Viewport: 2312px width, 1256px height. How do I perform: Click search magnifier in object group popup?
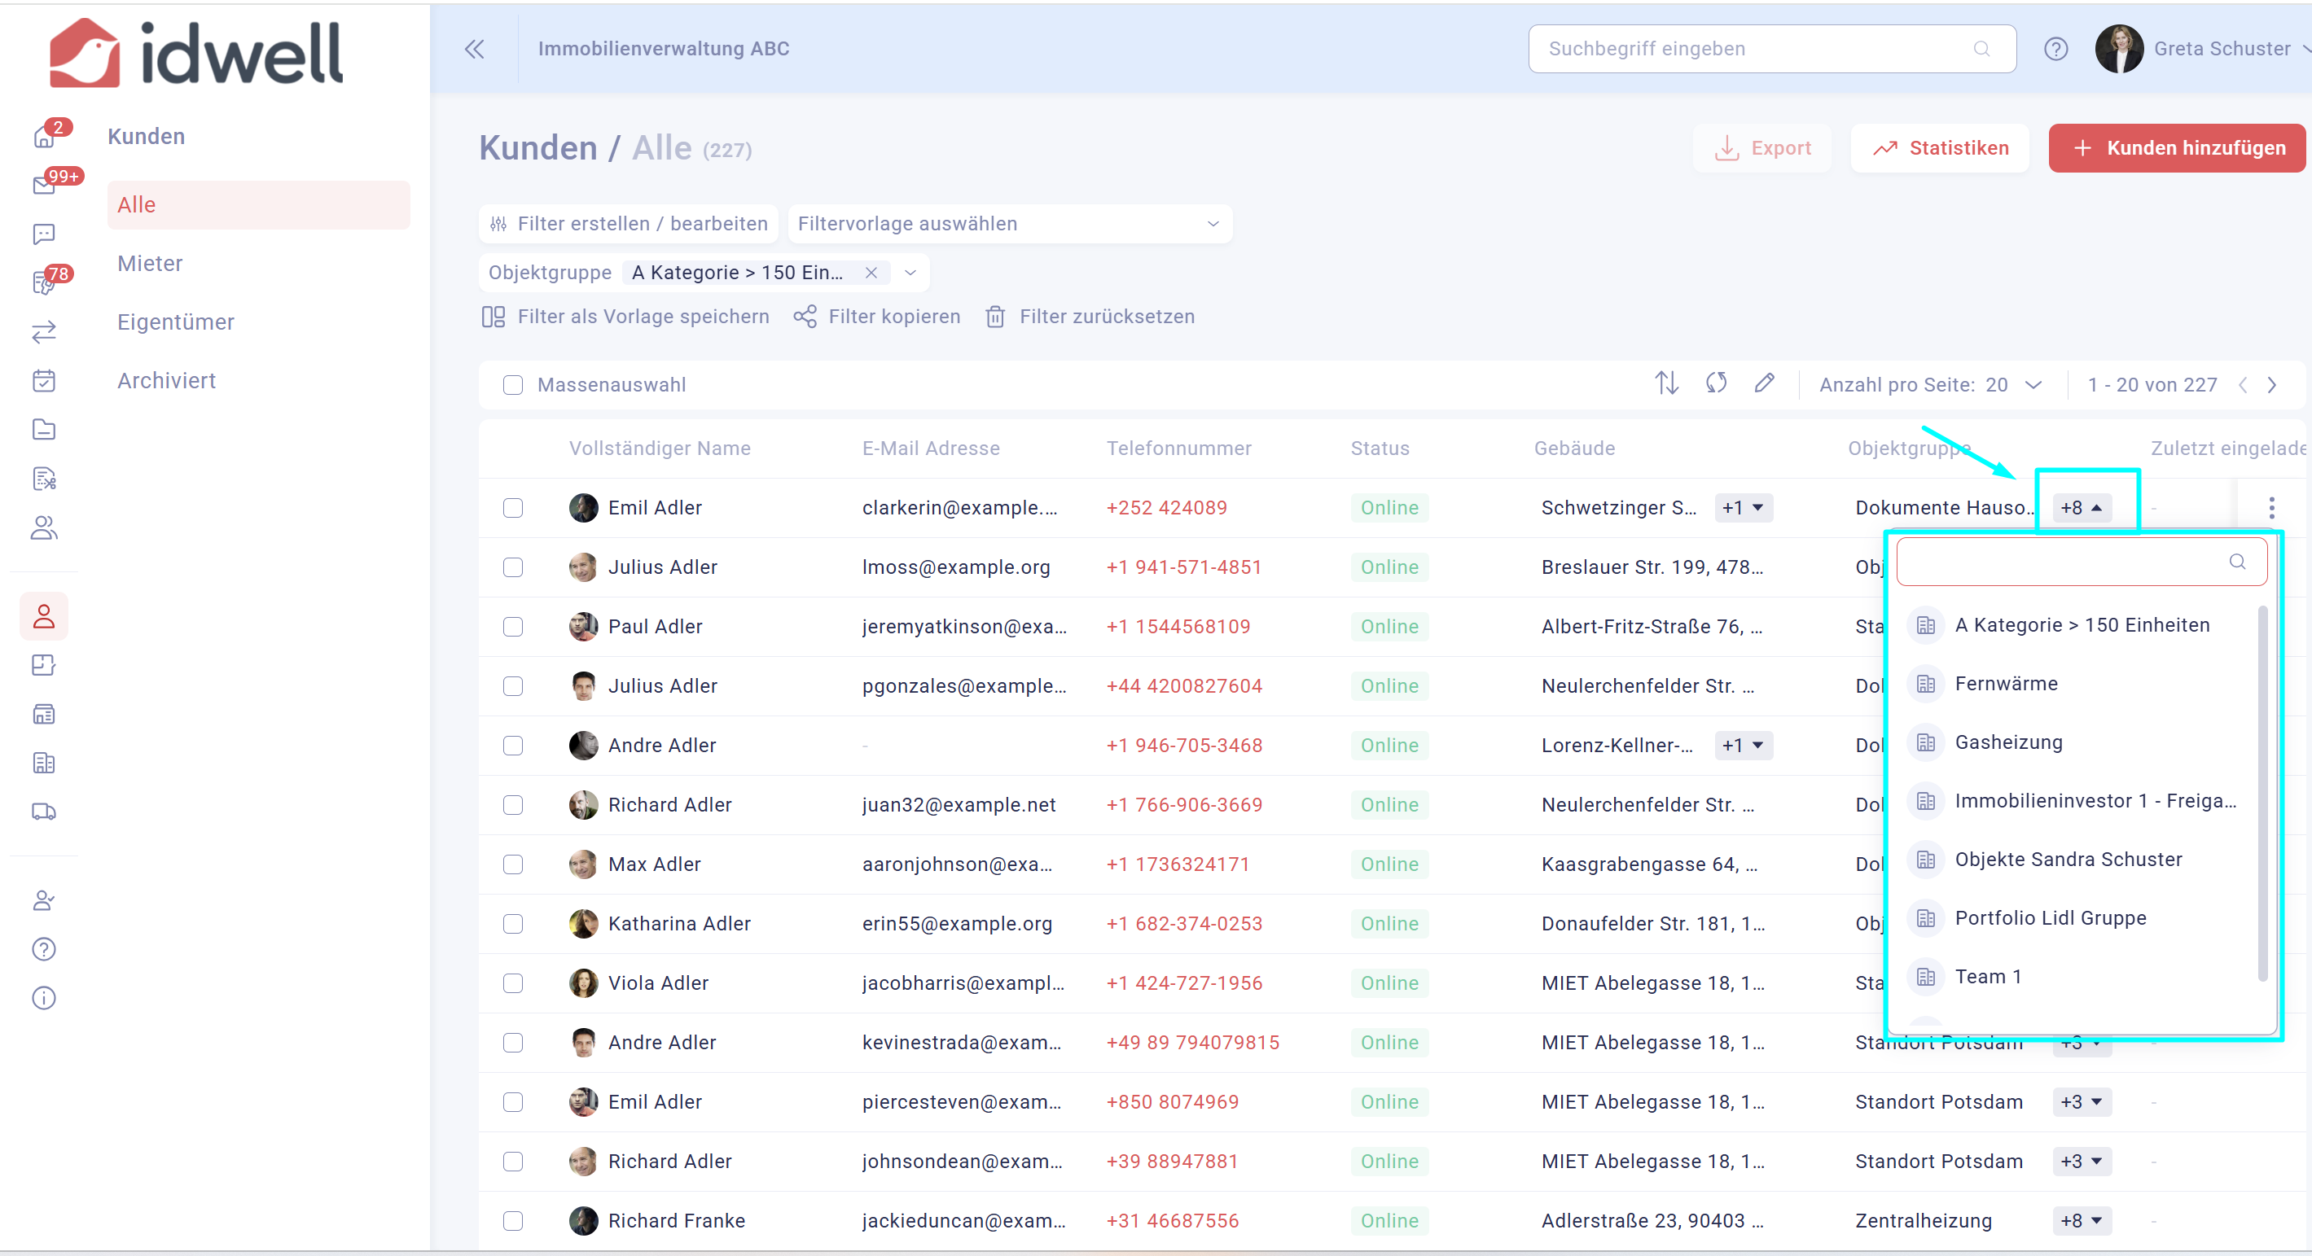2238,562
